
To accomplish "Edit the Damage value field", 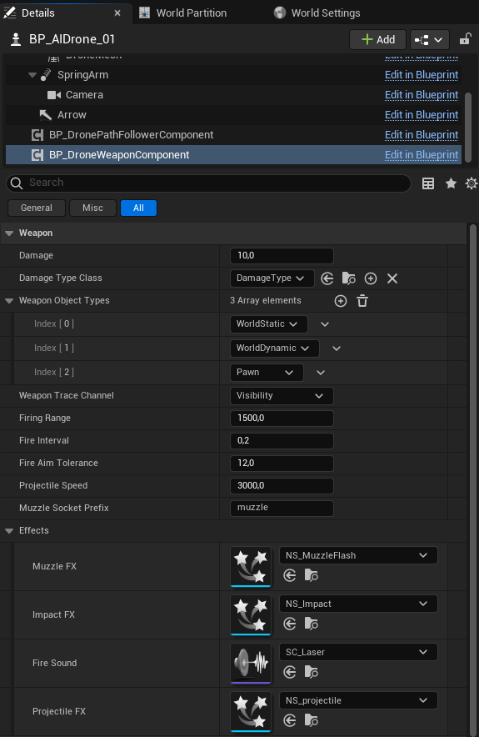I will pyautogui.click(x=282, y=256).
